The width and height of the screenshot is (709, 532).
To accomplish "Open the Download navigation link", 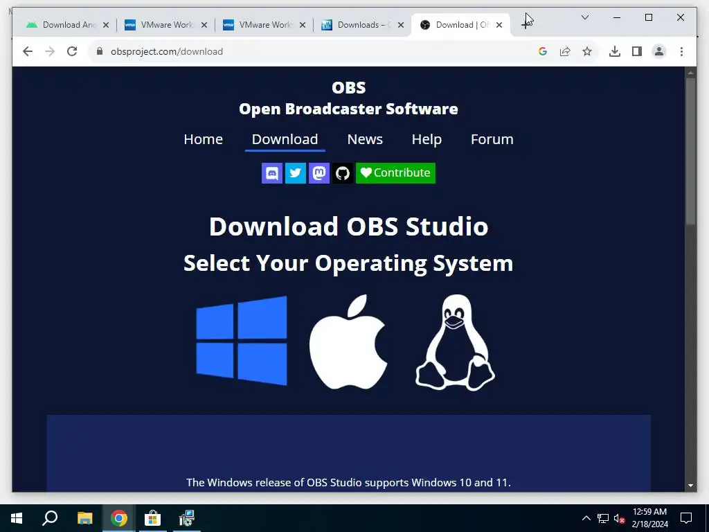I will coord(285,139).
